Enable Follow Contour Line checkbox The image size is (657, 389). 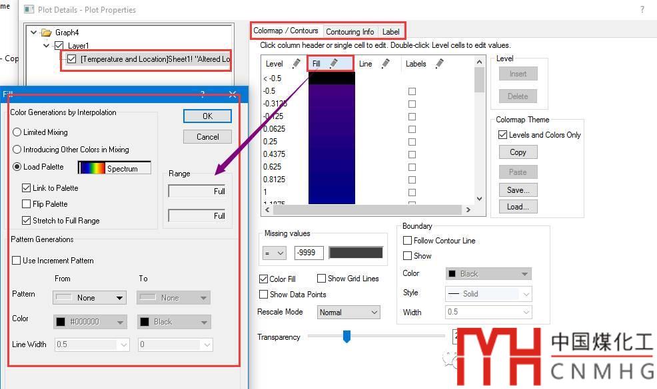click(x=408, y=241)
